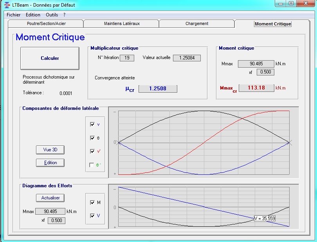Open the Vue 3D view

tap(50, 150)
